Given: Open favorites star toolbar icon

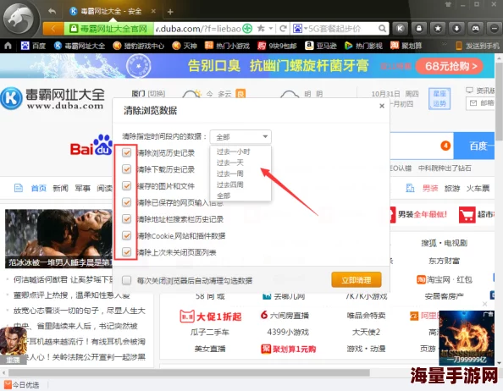Looking at the screenshot, I should 438,29.
